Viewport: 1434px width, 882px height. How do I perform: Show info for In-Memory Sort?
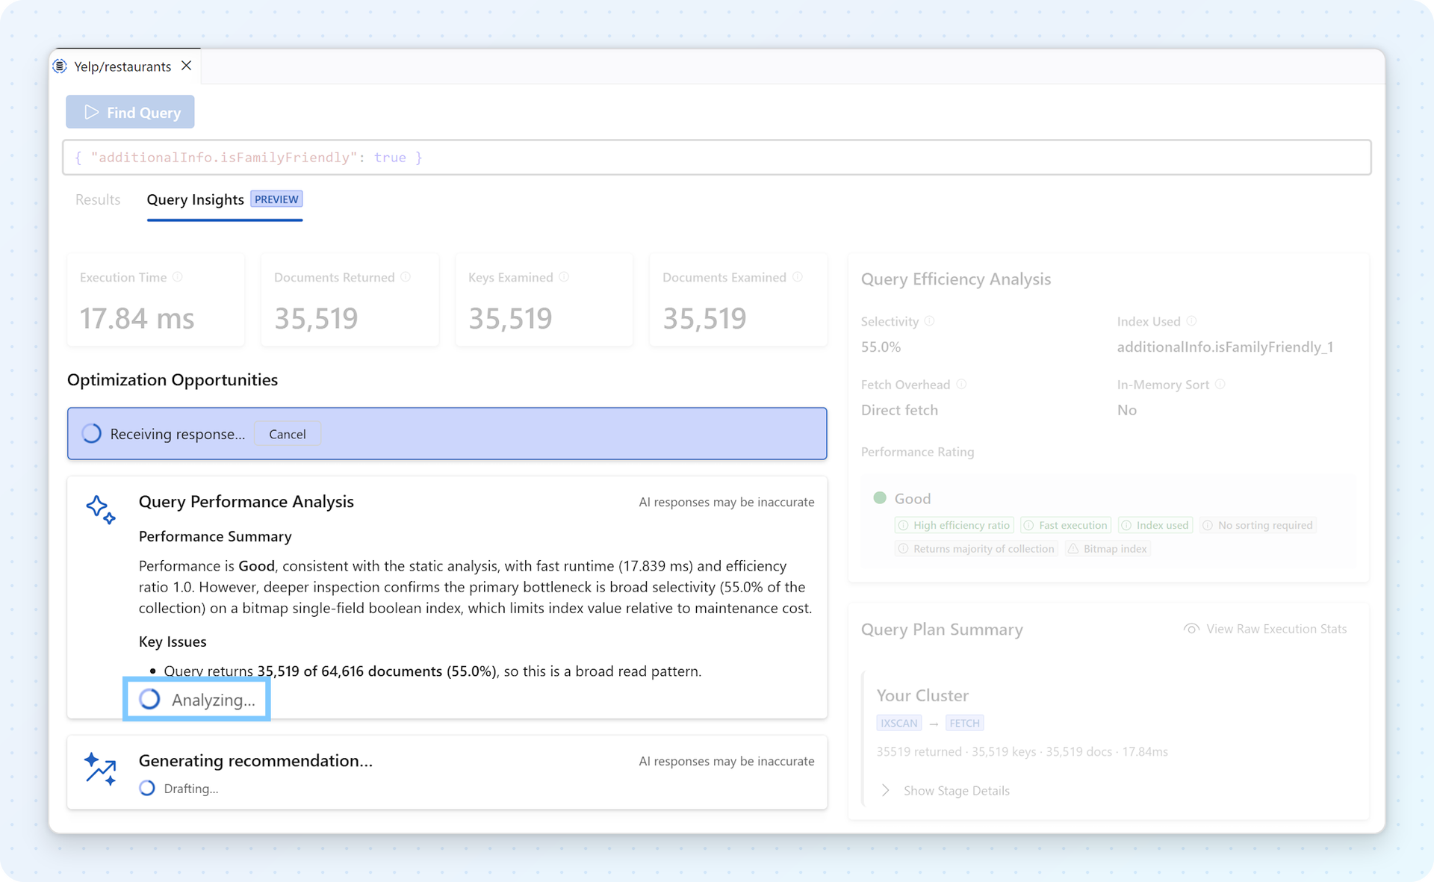pyautogui.click(x=1220, y=385)
